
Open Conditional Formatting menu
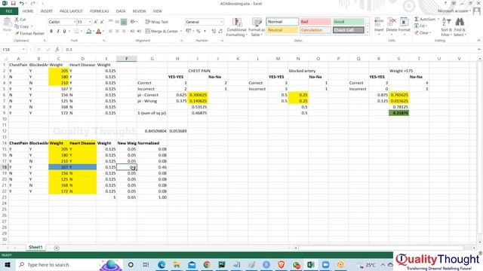pyautogui.click(x=236, y=27)
